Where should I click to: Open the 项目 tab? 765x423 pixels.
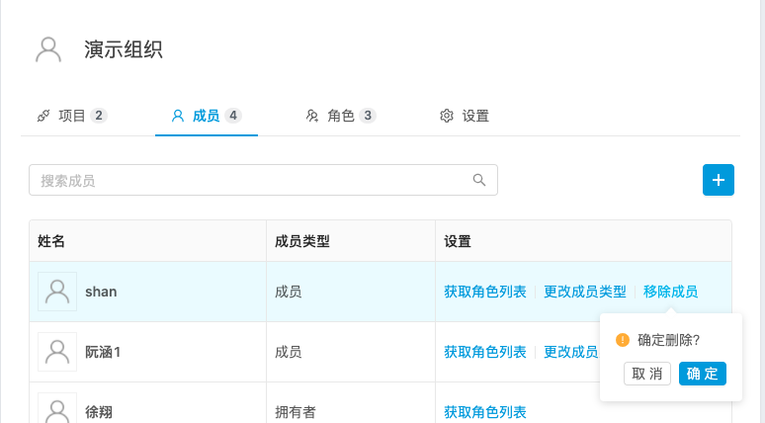click(71, 116)
